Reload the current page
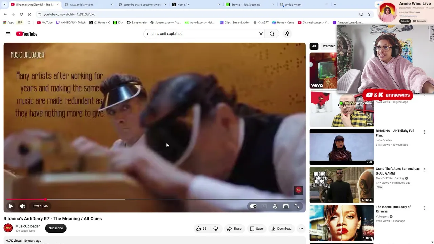The width and height of the screenshot is (434, 244). coord(21,14)
